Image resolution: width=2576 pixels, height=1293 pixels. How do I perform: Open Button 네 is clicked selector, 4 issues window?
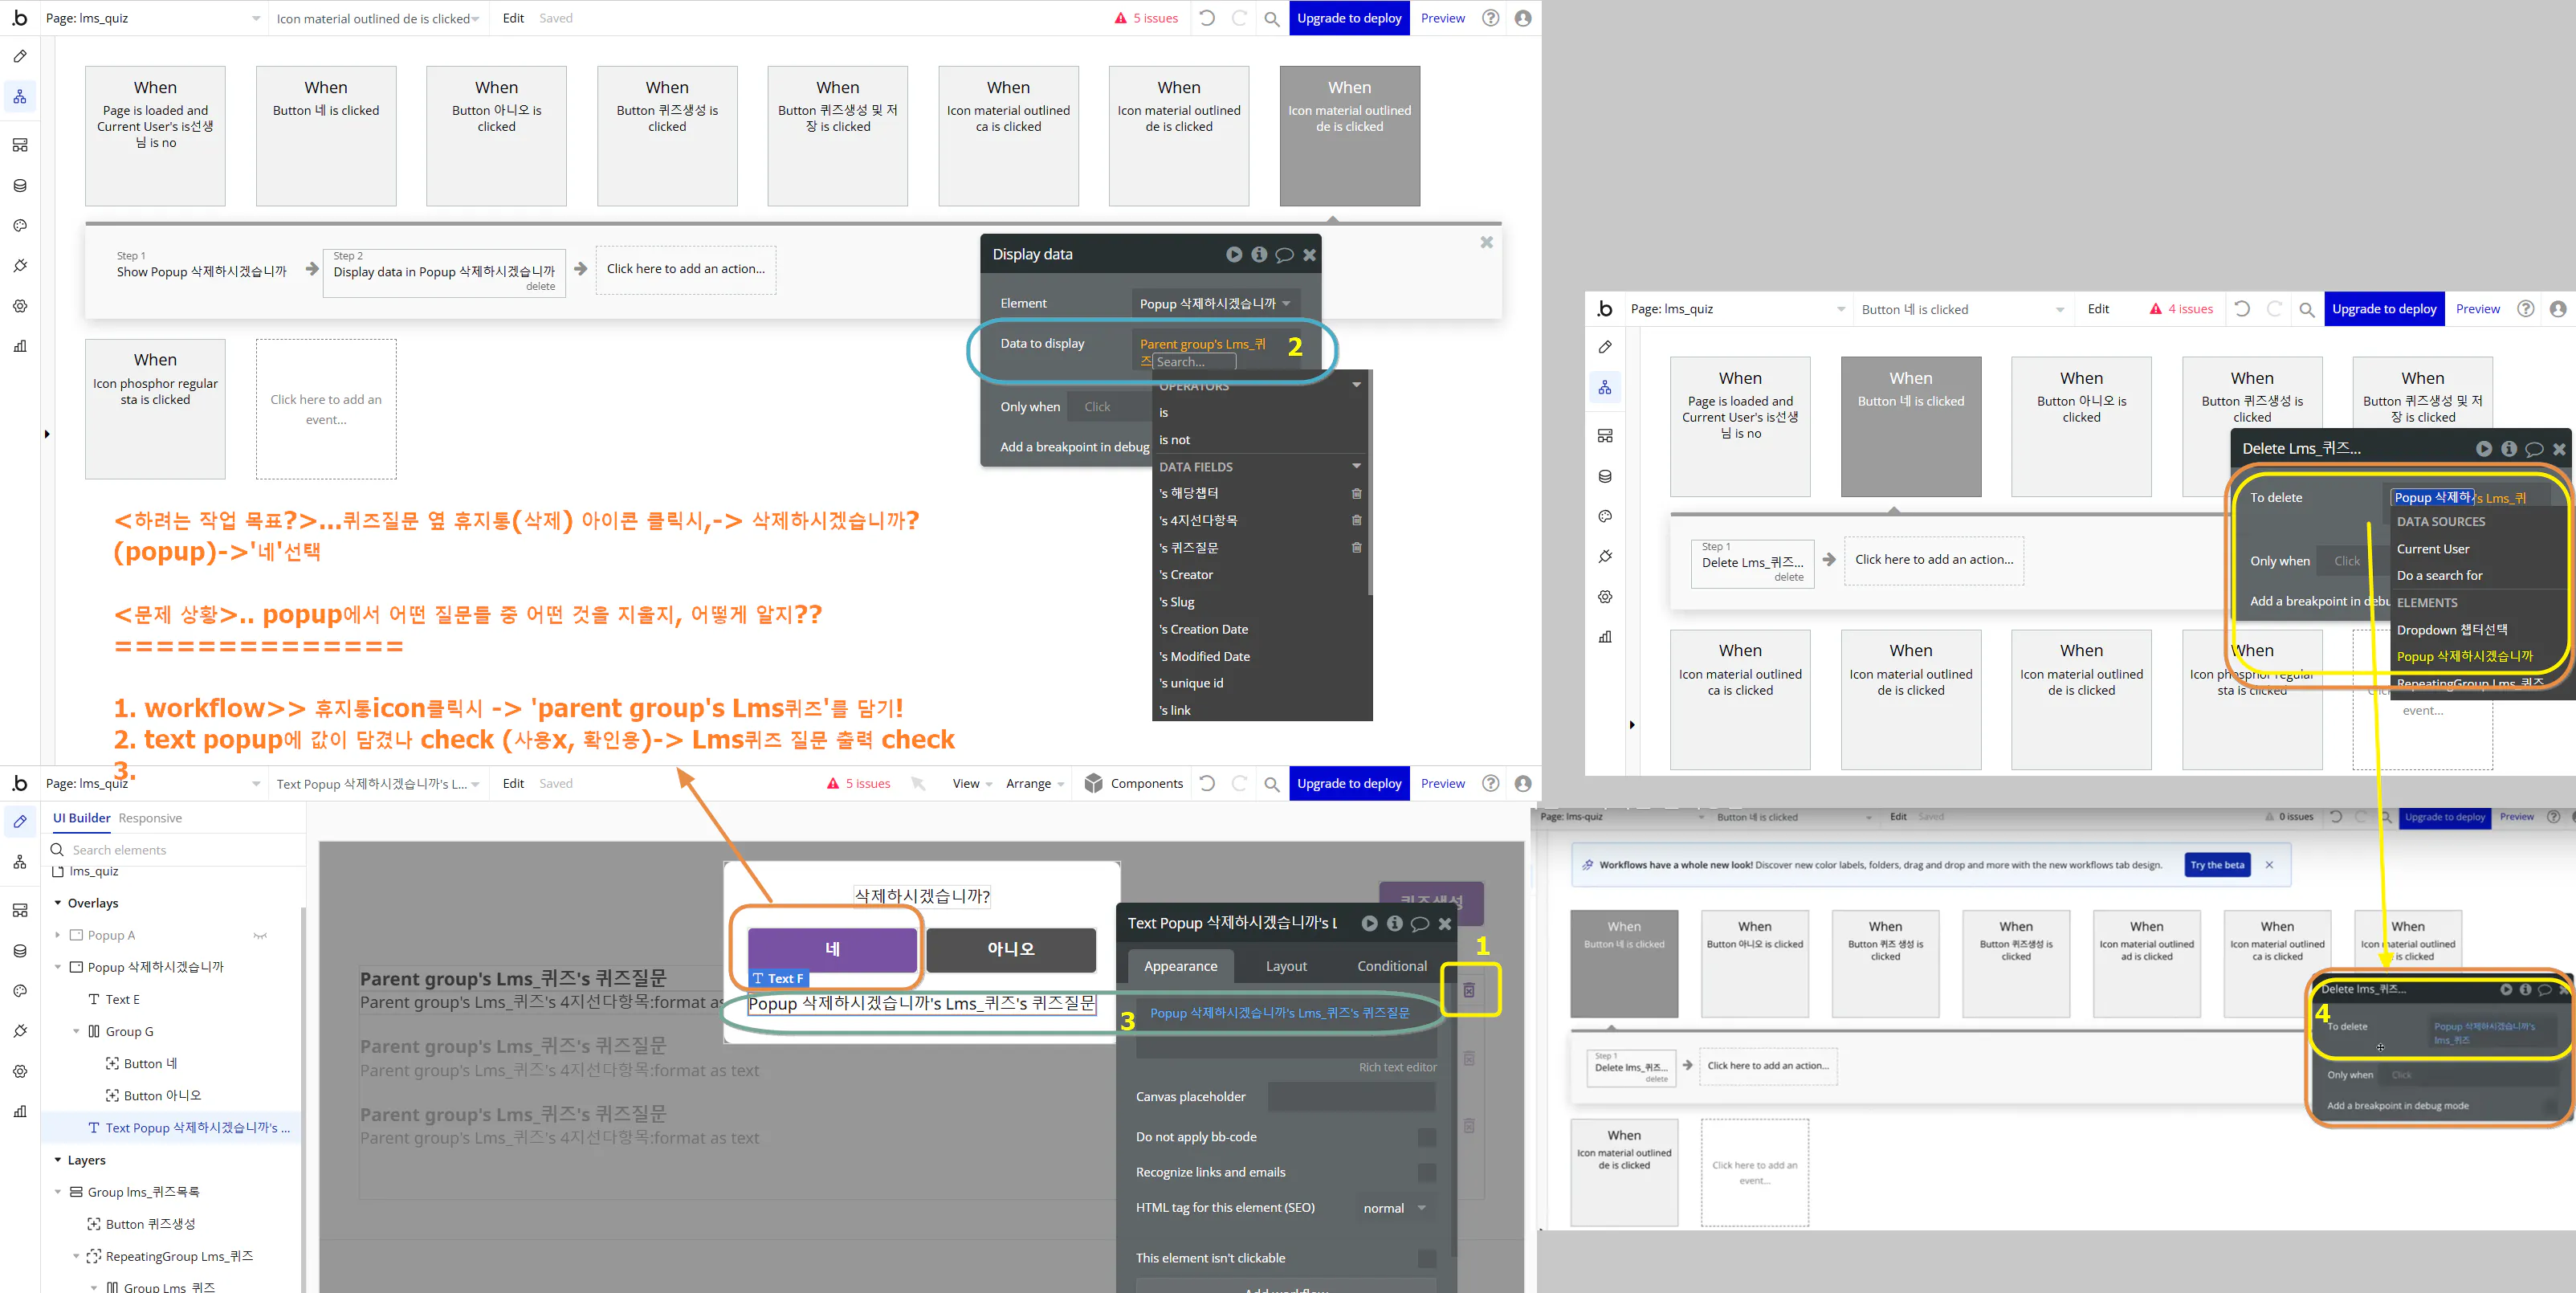click(1962, 310)
